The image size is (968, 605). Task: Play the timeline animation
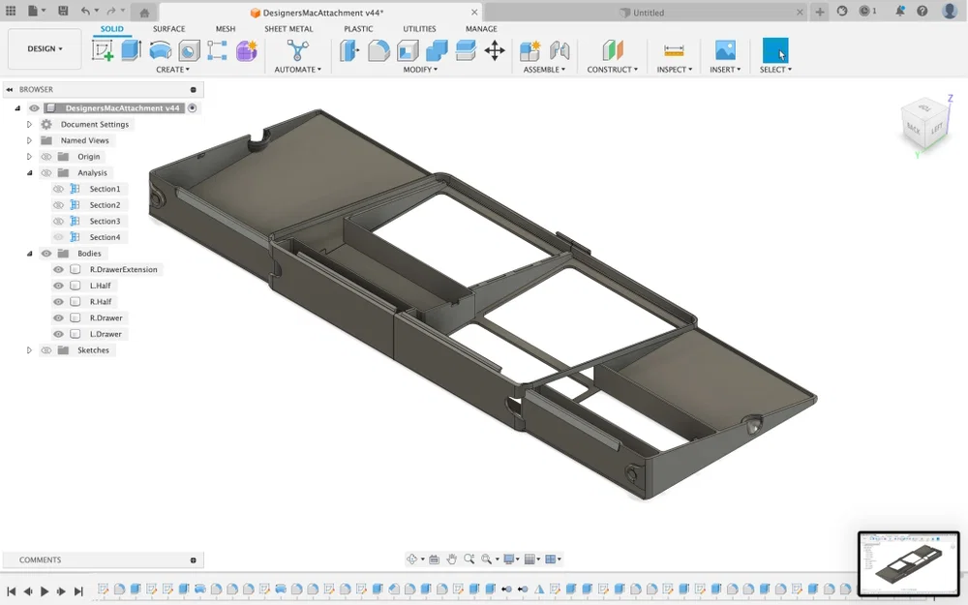(45, 591)
